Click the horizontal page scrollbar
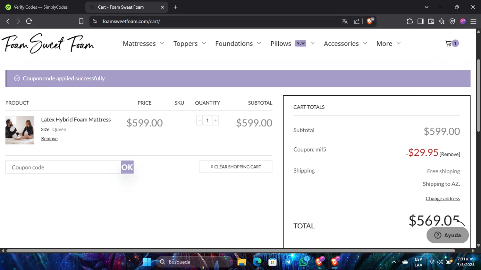 pos(231,251)
